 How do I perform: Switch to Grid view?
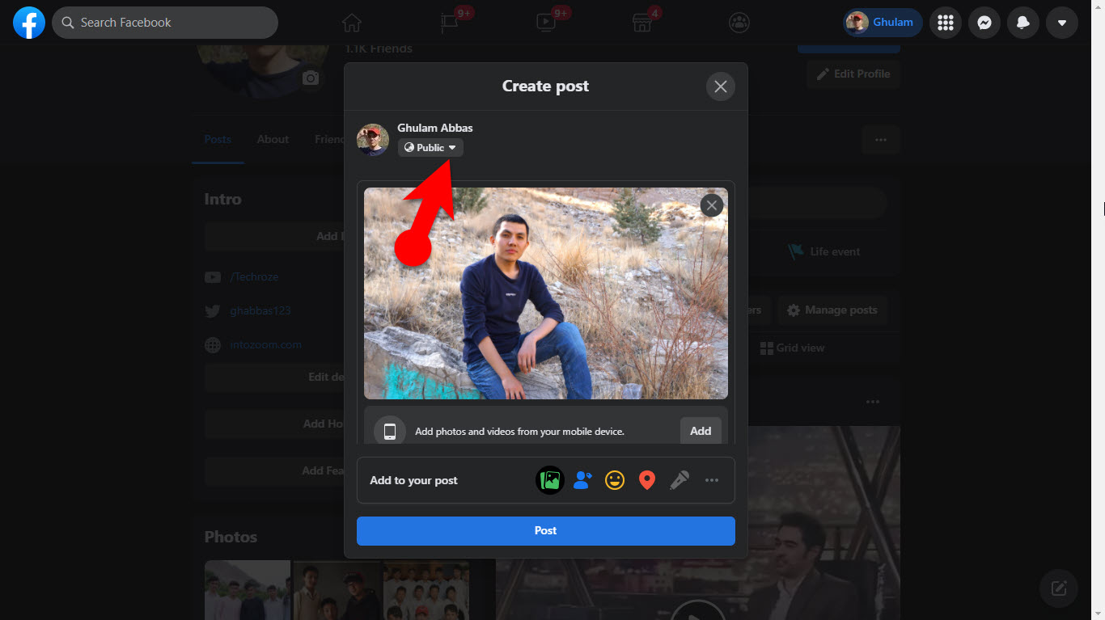coord(792,348)
